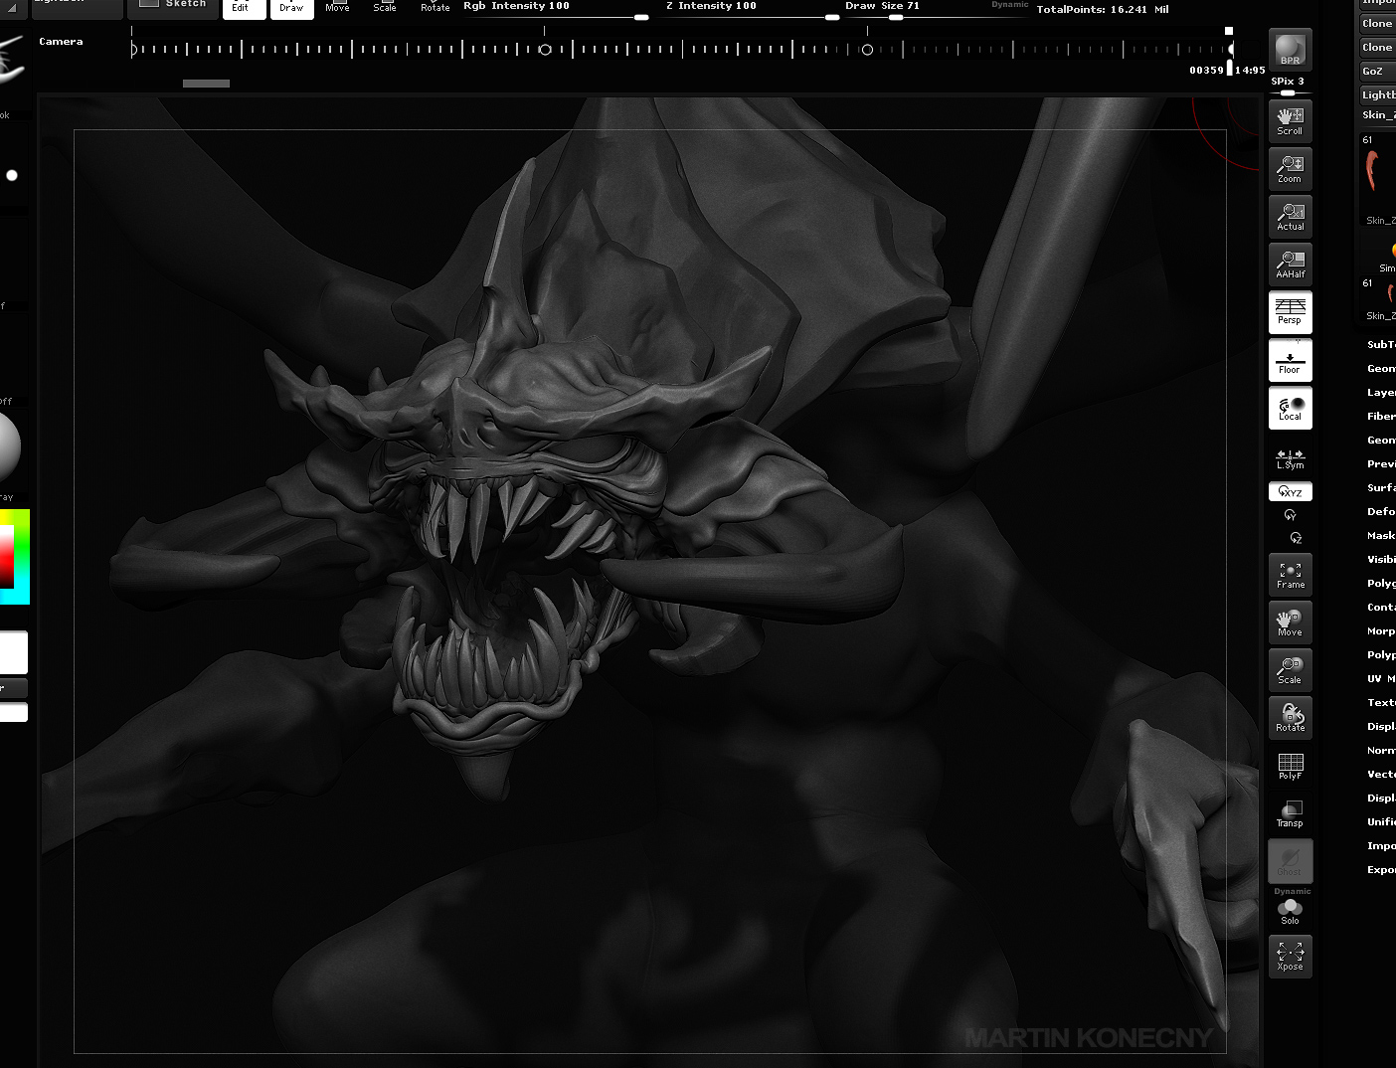The height and width of the screenshot is (1068, 1396).
Task: Click the Draw mode button
Action: tap(291, 8)
